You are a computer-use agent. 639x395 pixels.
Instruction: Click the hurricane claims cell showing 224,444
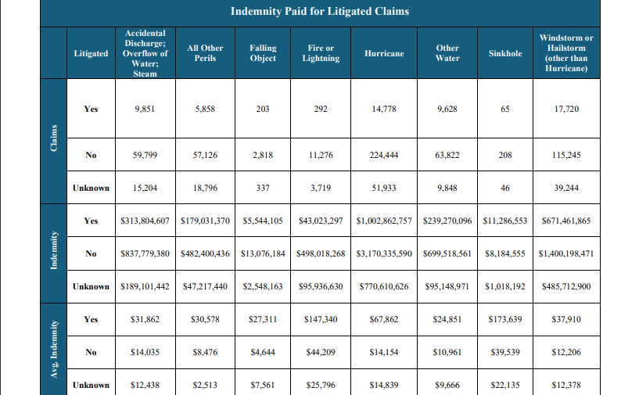click(384, 156)
